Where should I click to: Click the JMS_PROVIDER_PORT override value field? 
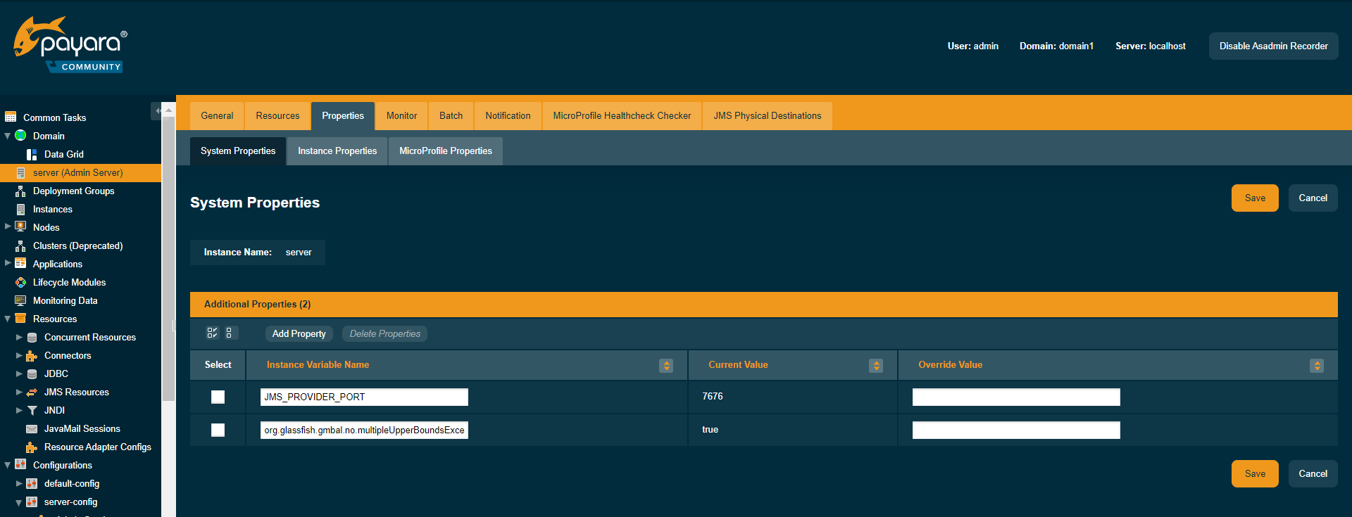click(x=1015, y=397)
